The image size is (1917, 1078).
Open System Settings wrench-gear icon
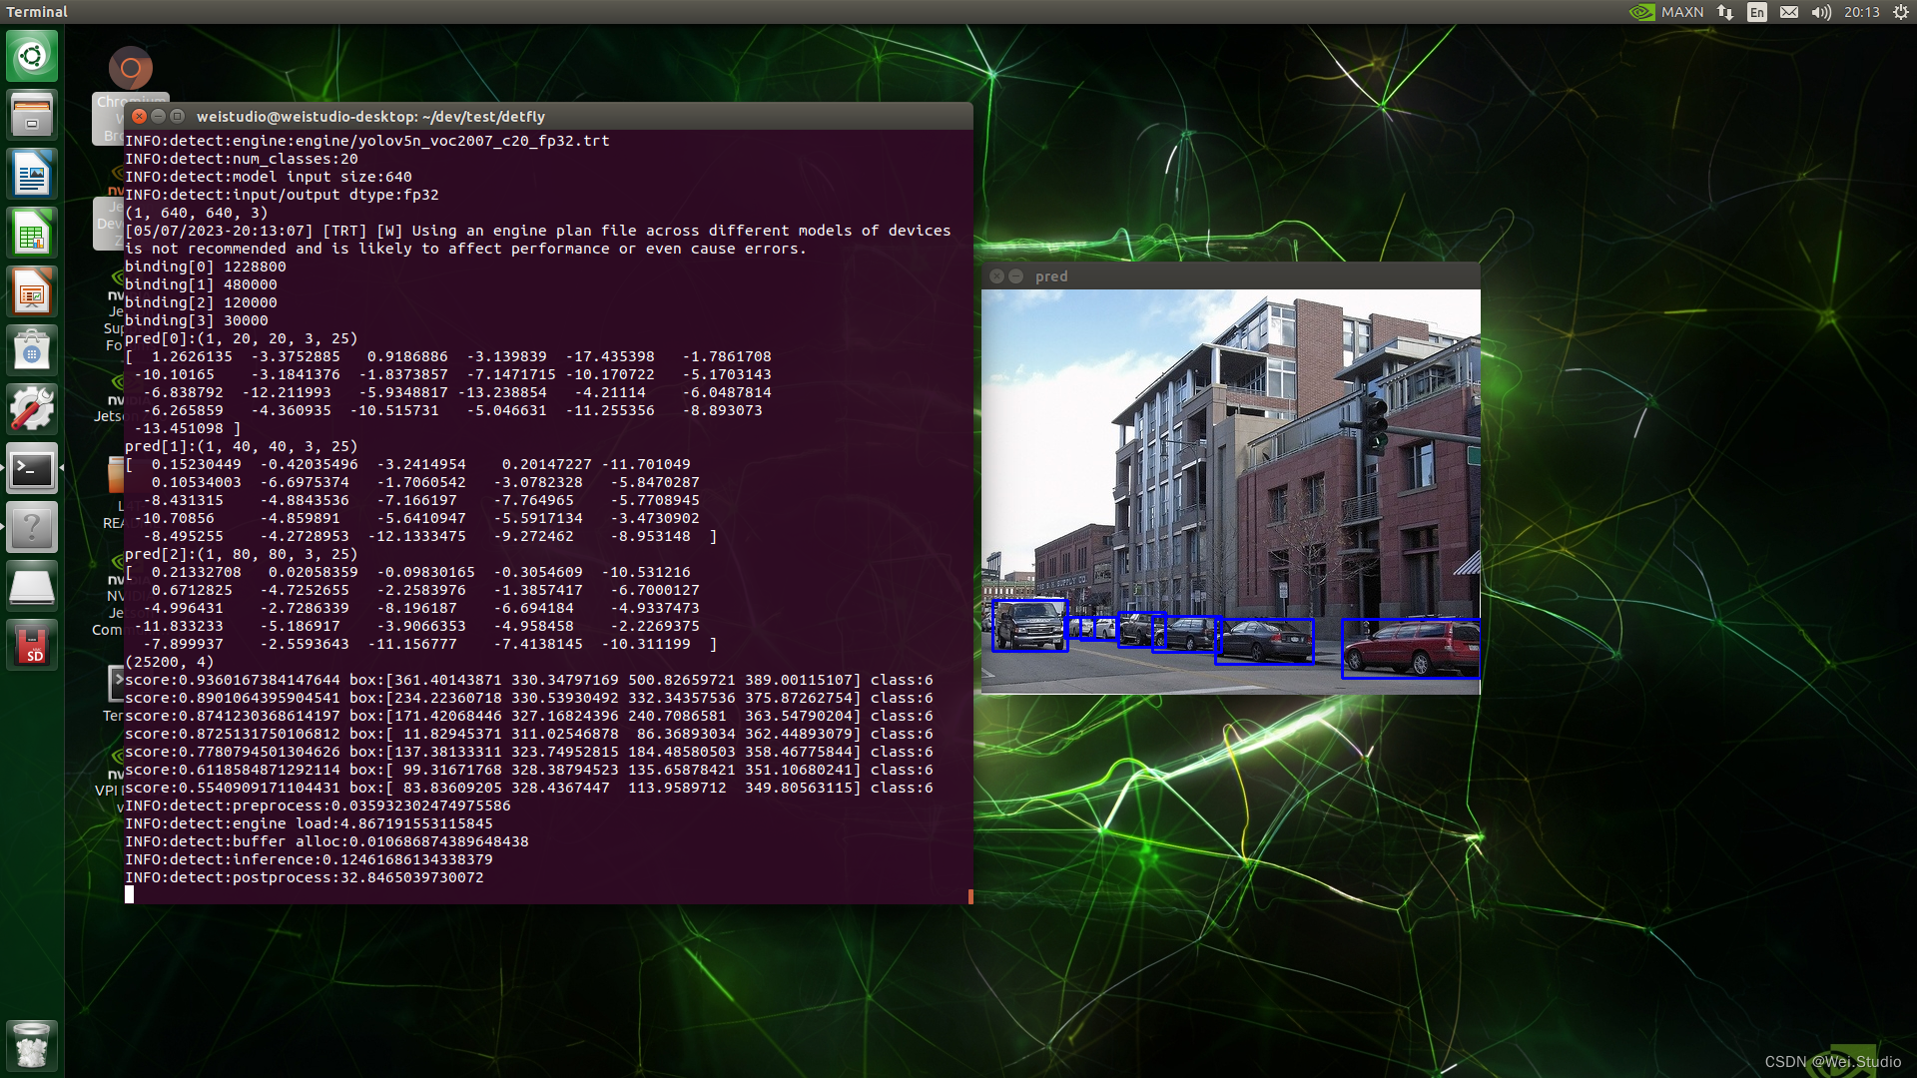click(32, 409)
